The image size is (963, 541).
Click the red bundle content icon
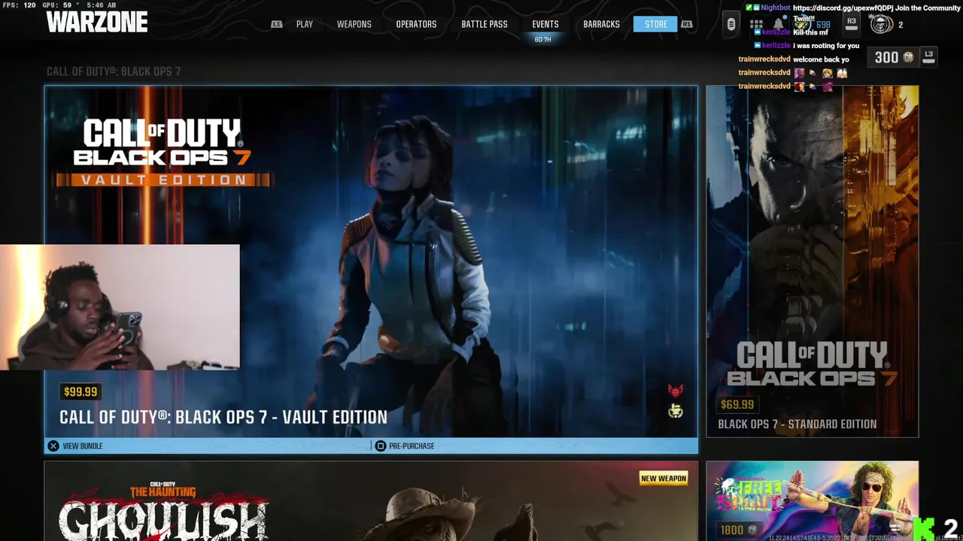point(676,391)
